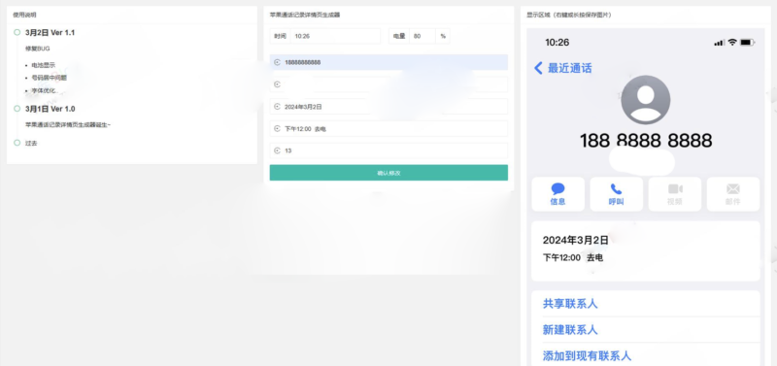Click the 苹果通话记录详情页生成器 panel title

pyautogui.click(x=305, y=15)
